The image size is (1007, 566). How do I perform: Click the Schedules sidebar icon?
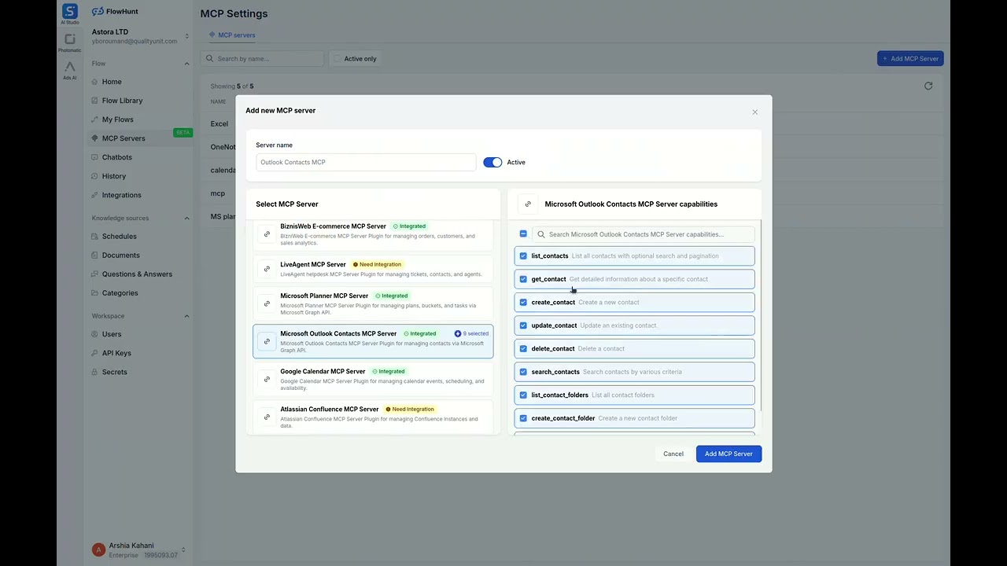click(x=95, y=237)
